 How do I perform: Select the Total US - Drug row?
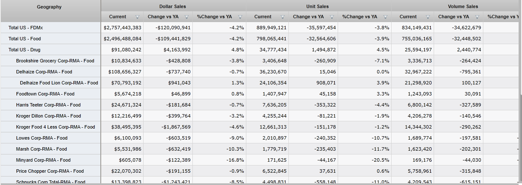coord(24,50)
